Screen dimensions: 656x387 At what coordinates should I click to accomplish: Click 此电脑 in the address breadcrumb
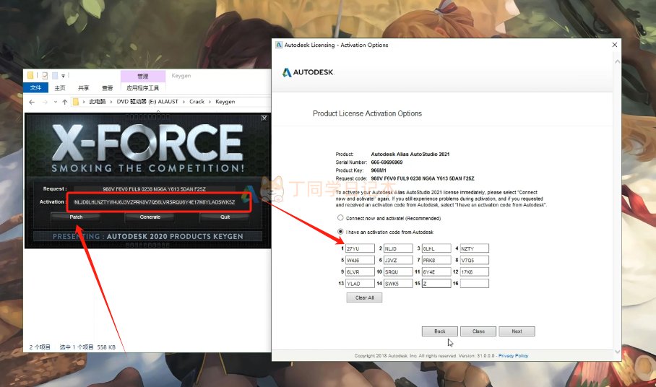(97, 102)
